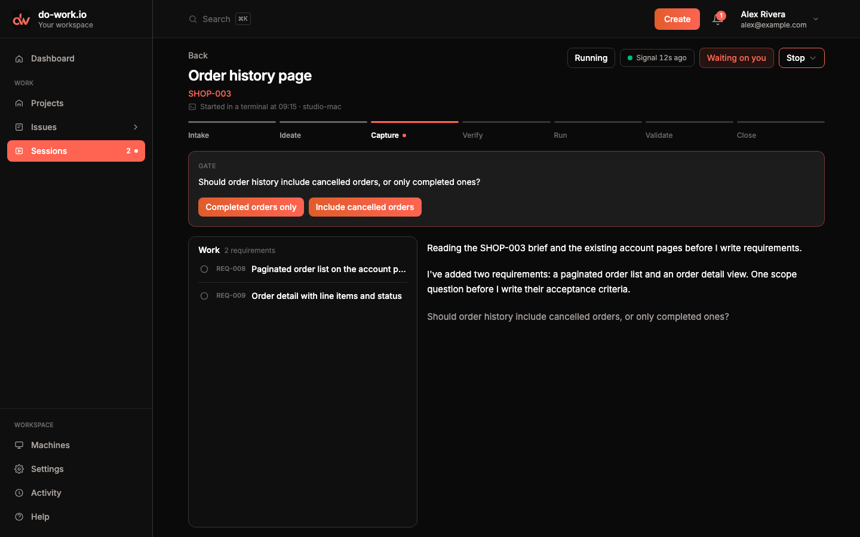
Task: Click the Sessions sidebar icon
Action: click(x=19, y=151)
